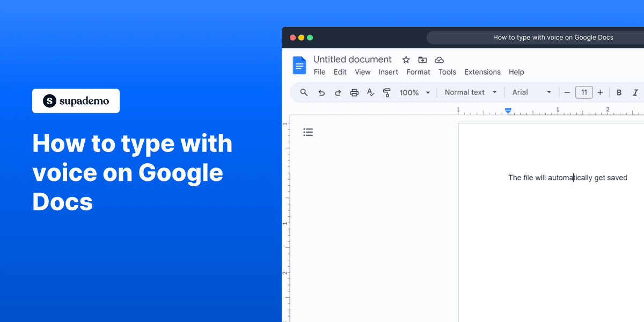Open the Zoom level dropdown
644x322 pixels.
pos(414,92)
